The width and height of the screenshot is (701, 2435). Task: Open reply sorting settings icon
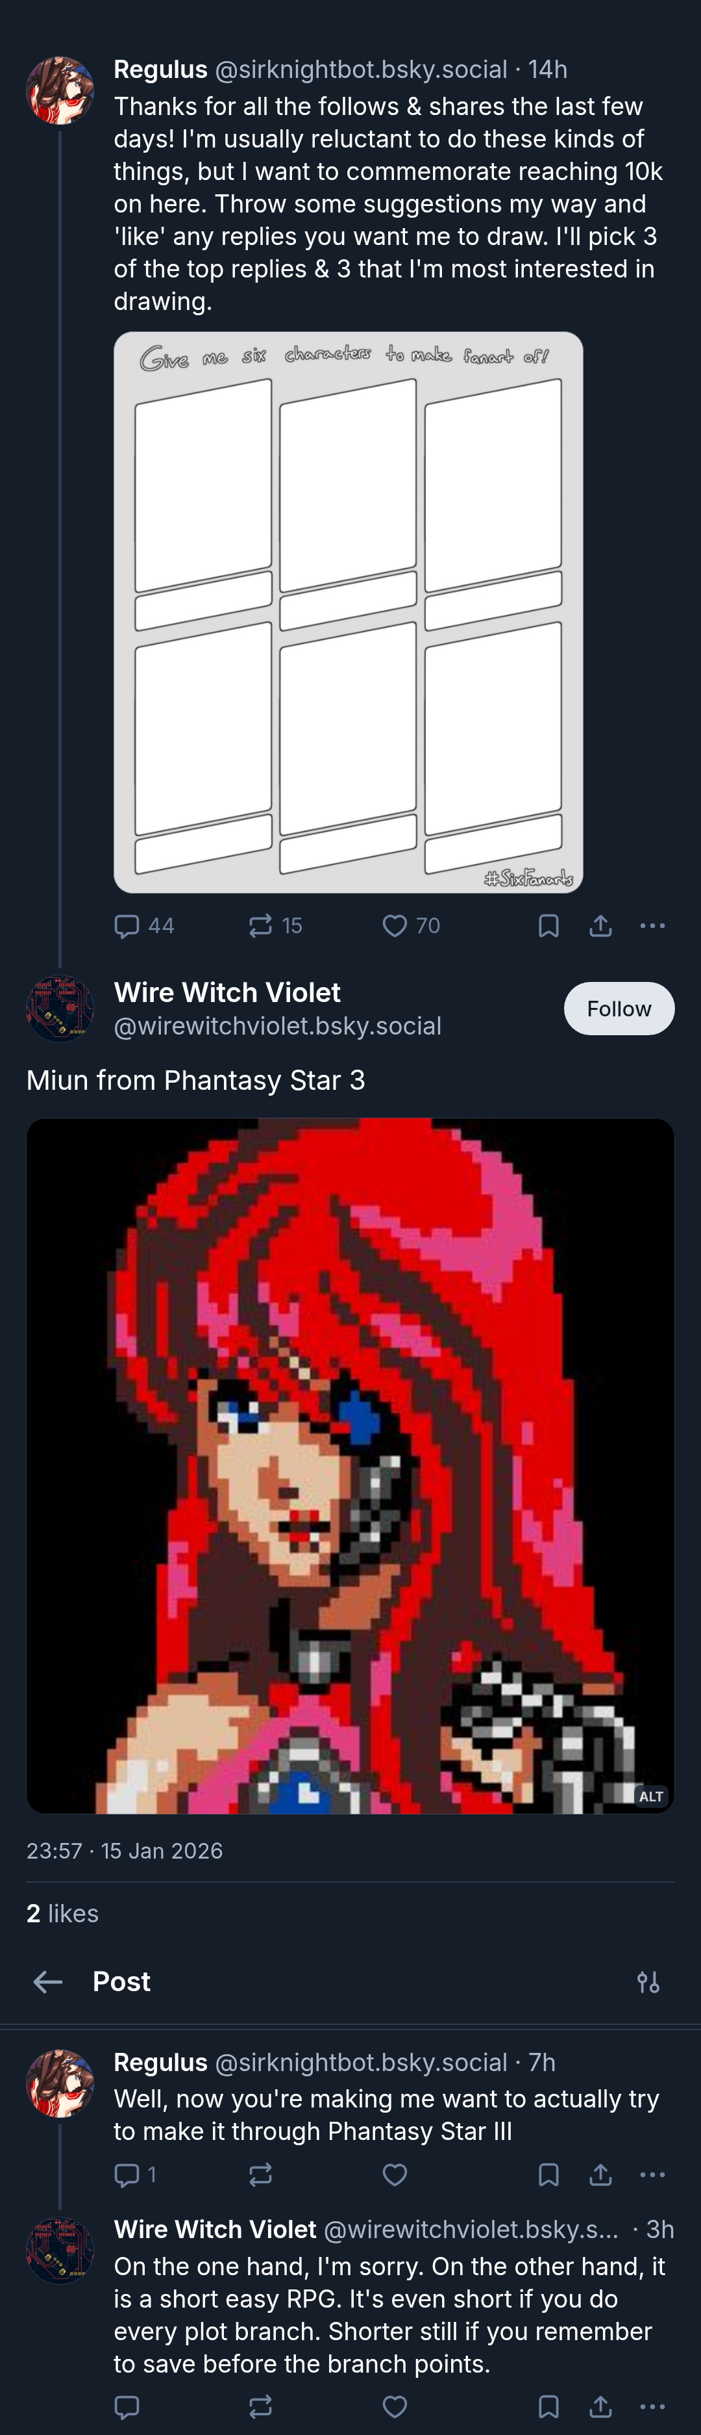[648, 1981]
